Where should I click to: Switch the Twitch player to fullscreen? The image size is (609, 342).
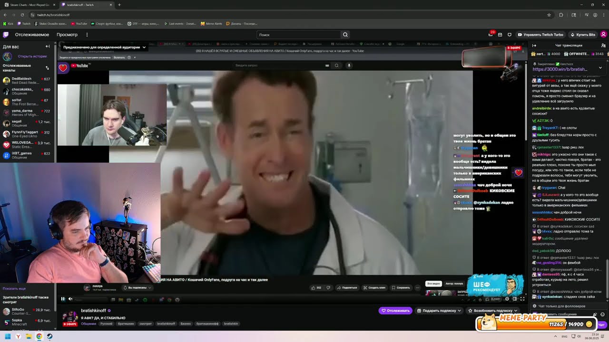point(522,299)
